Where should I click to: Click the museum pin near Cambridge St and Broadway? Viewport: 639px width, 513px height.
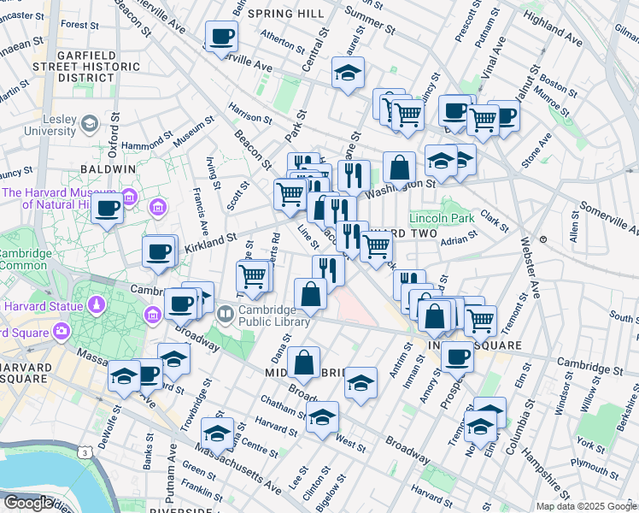coord(153,315)
